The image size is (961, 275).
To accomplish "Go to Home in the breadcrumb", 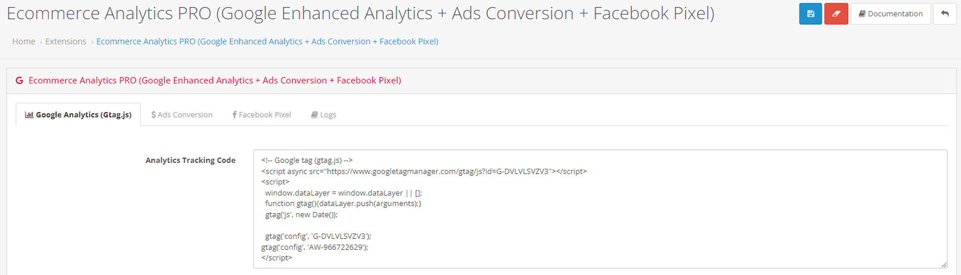I will pos(24,41).
